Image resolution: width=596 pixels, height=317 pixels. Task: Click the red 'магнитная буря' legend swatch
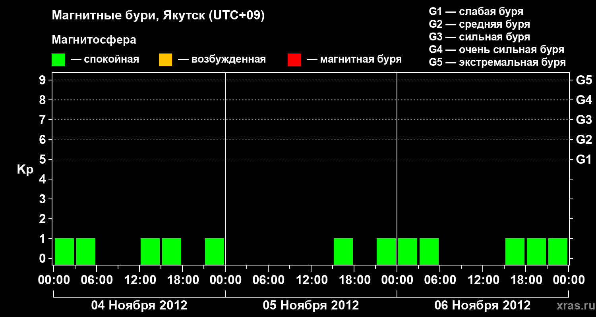pos(294,60)
